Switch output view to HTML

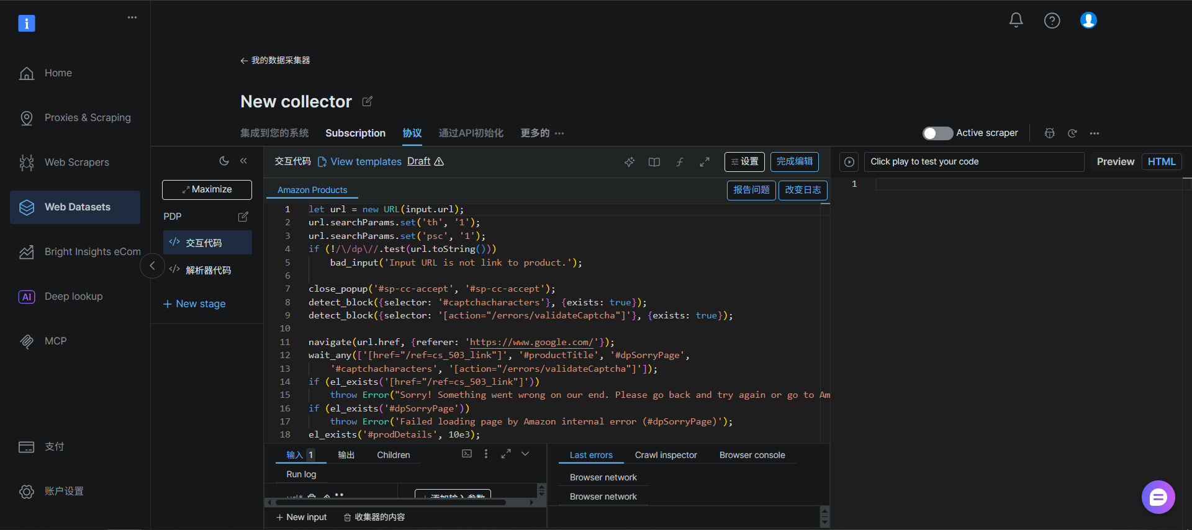[1161, 162]
